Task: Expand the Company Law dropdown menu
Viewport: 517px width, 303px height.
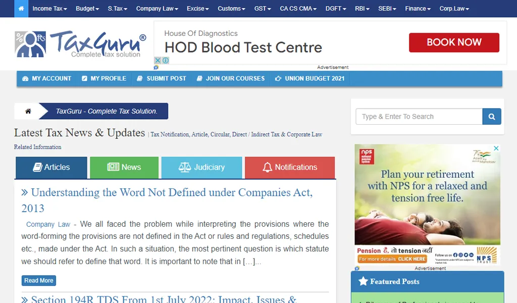Action: [157, 9]
